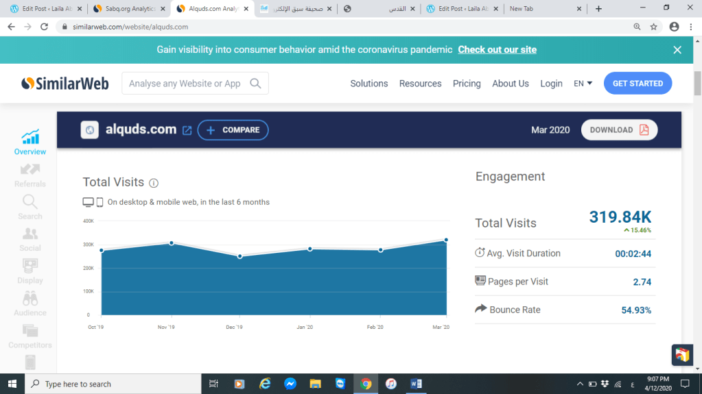Expand the EN language dropdown
Screen dimensions: 702x394
point(583,84)
